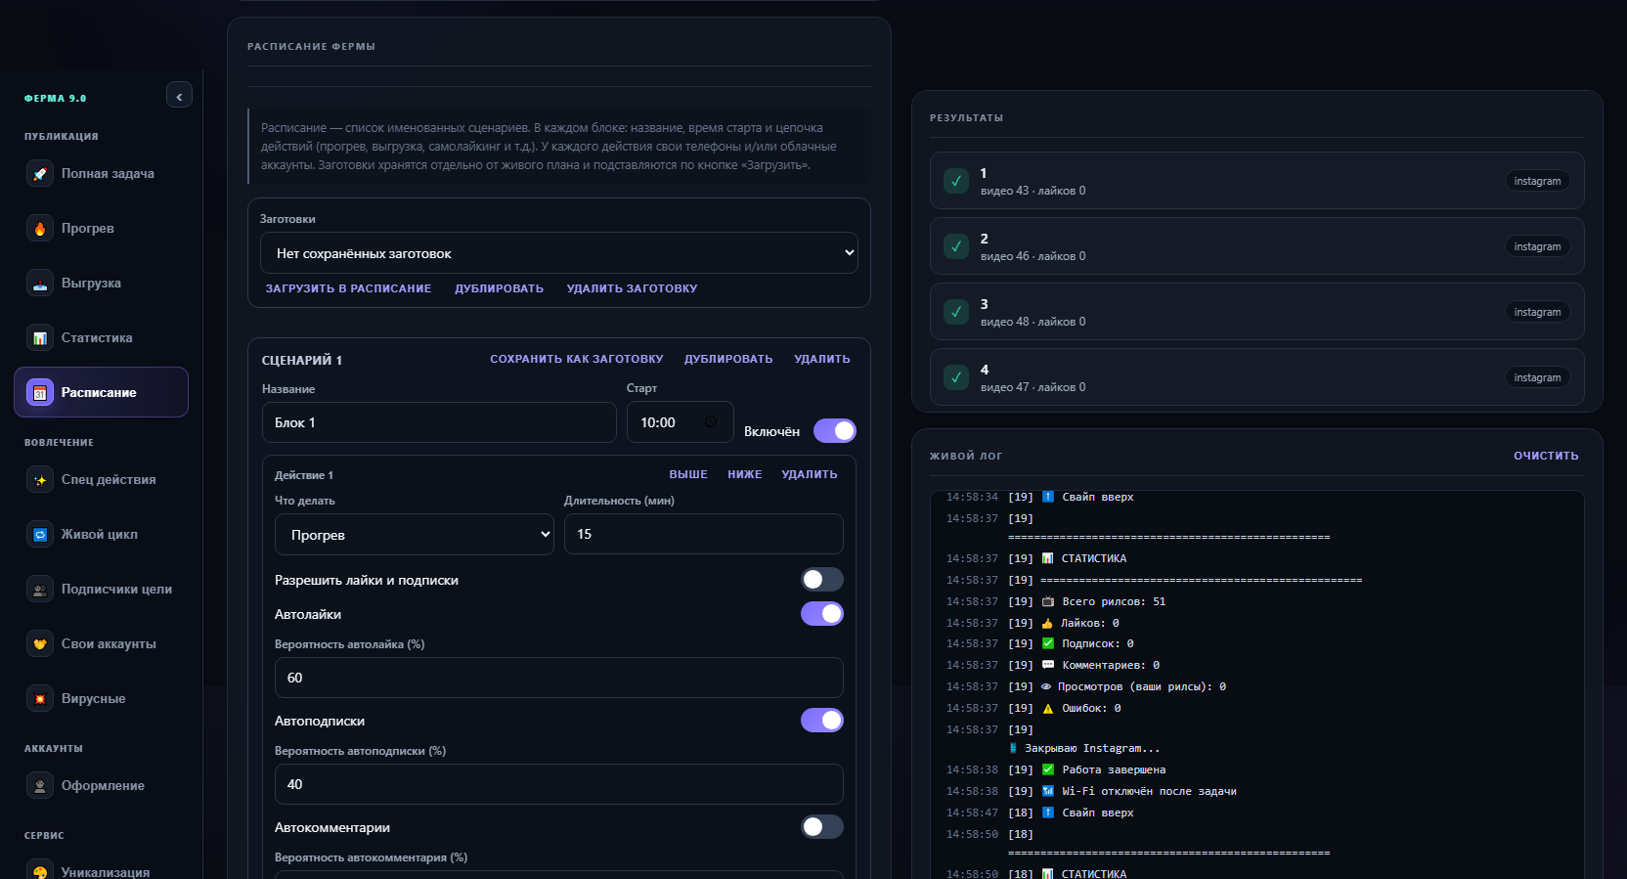The image size is (1627, 879).
Task: Click the rocket icon for Полная задача
Action: tap(40, 174)
